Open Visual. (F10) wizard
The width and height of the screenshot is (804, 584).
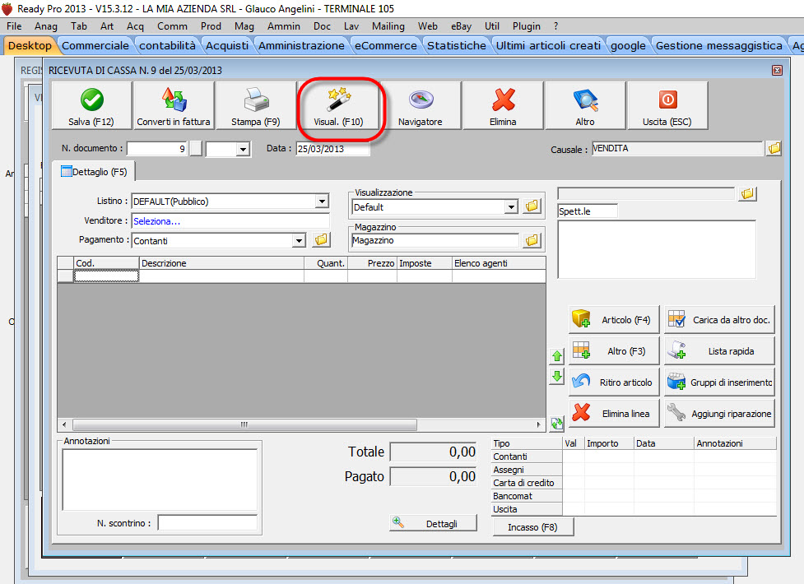coord(338,105)
